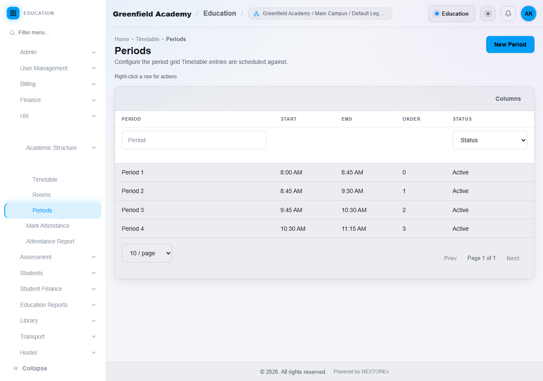Click the Collapse double-chevron icon
The height and width of the screenshot is (381, 543).
pos(16,368)
